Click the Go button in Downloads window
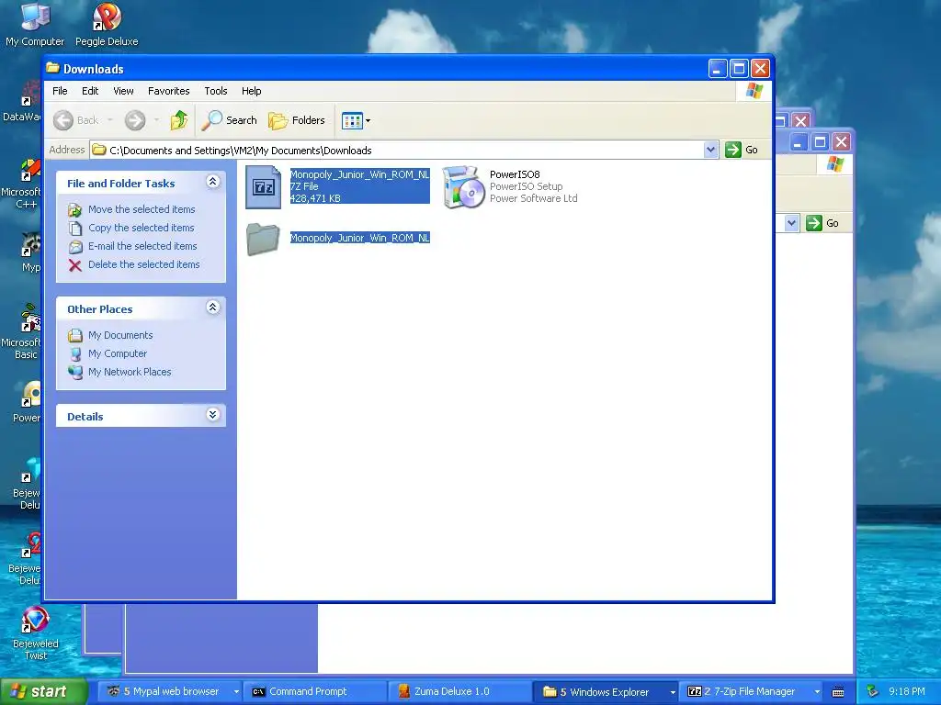Image resolution: width=941 pixels, height=705 pixels. click(x=742, y=150)
